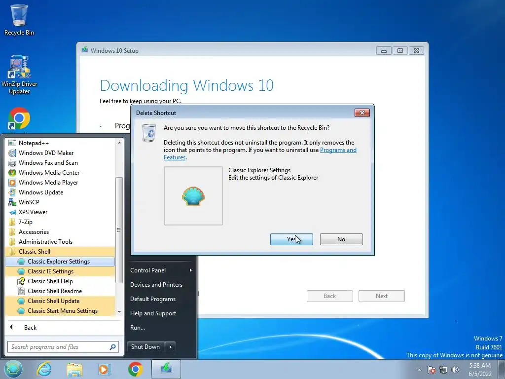Screen dimensions: 505x379
Task: Click the search magnifier icon
Action: click(112, 347)
